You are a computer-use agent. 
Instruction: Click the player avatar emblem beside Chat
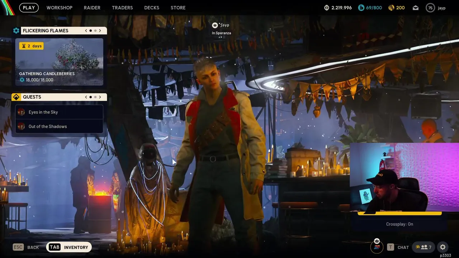pos(377,247)
